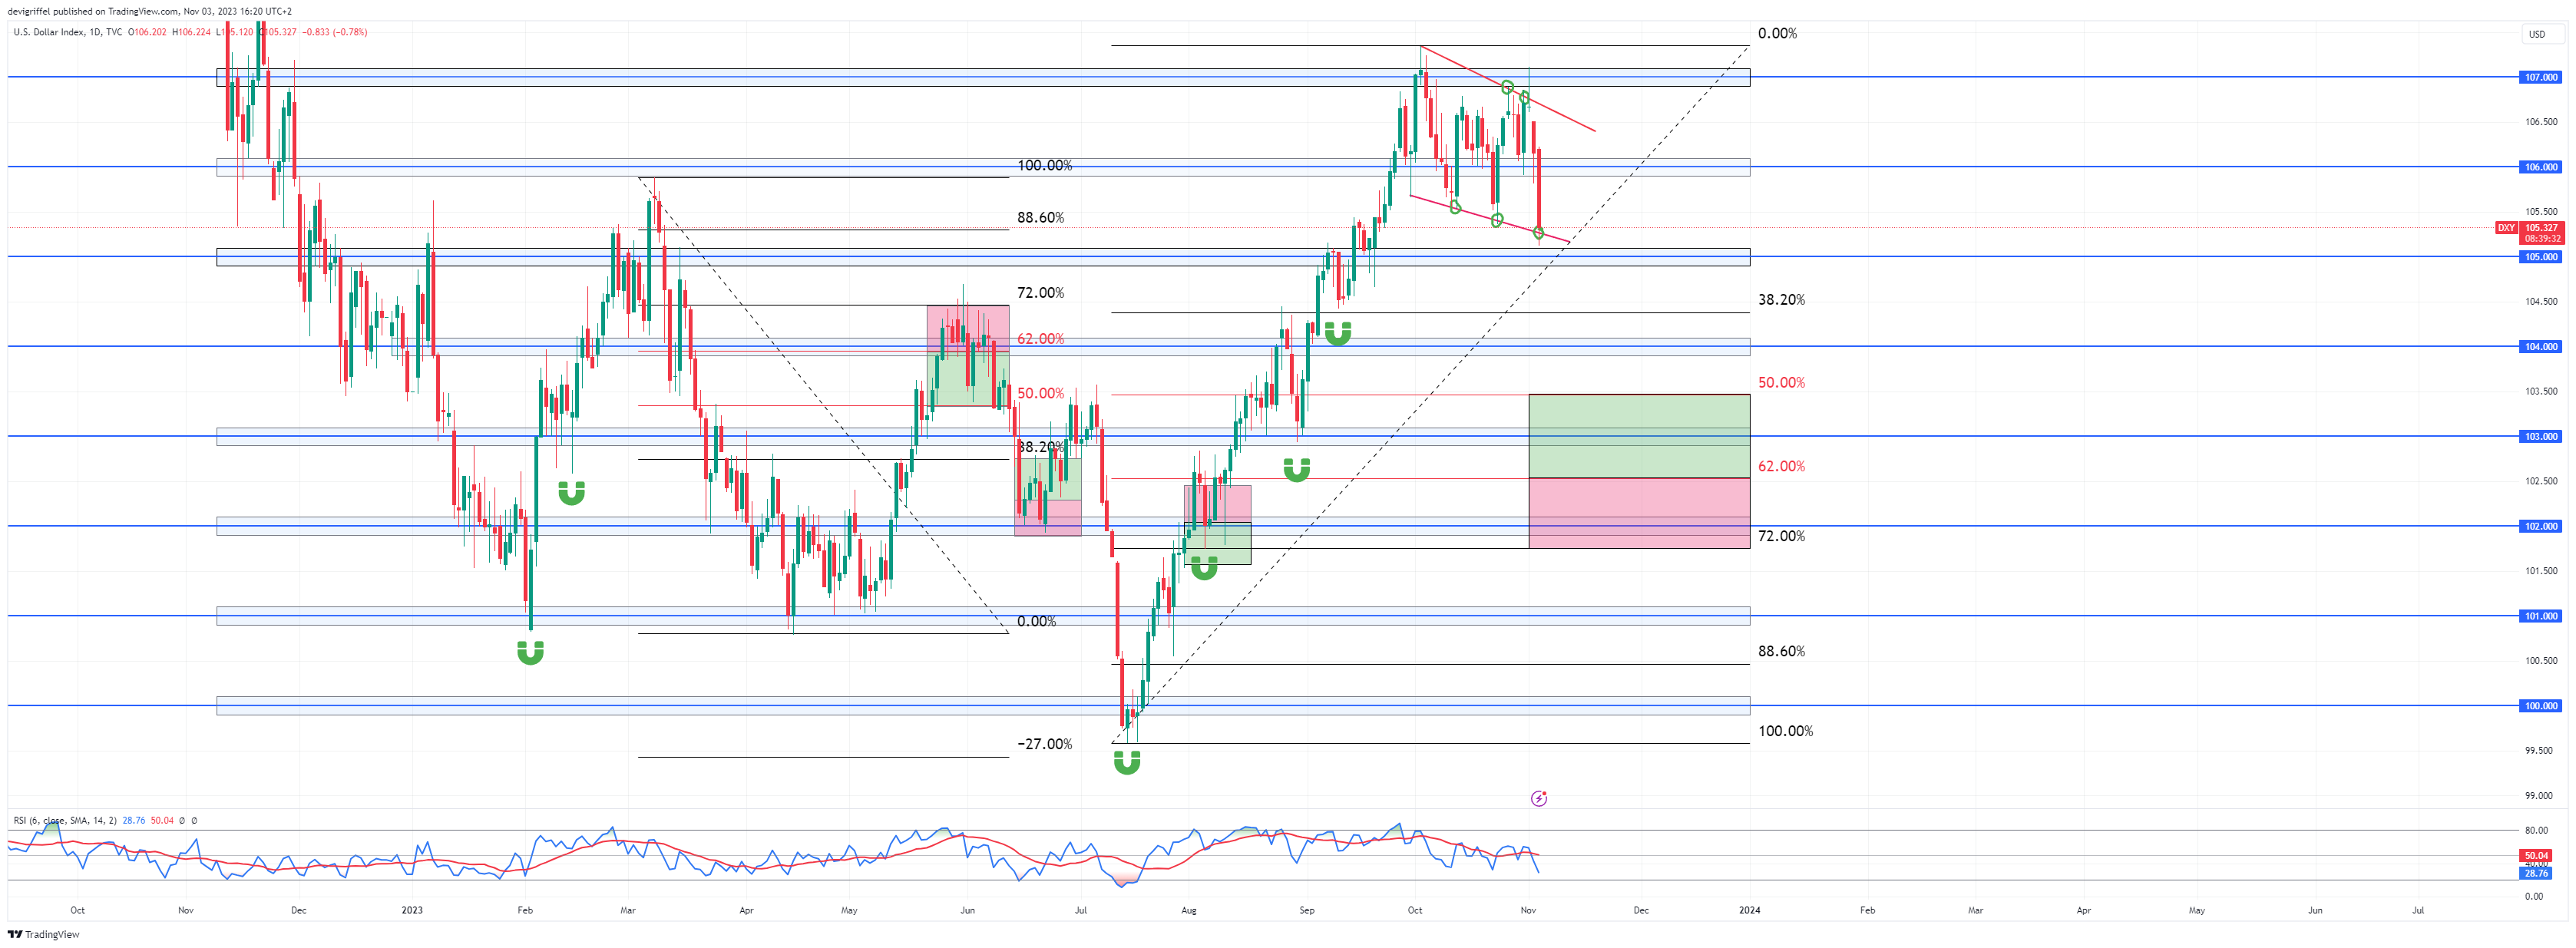Click the TradingView logo icon
This screenshot has width=2576, height=948.
[x=15, y=934]
